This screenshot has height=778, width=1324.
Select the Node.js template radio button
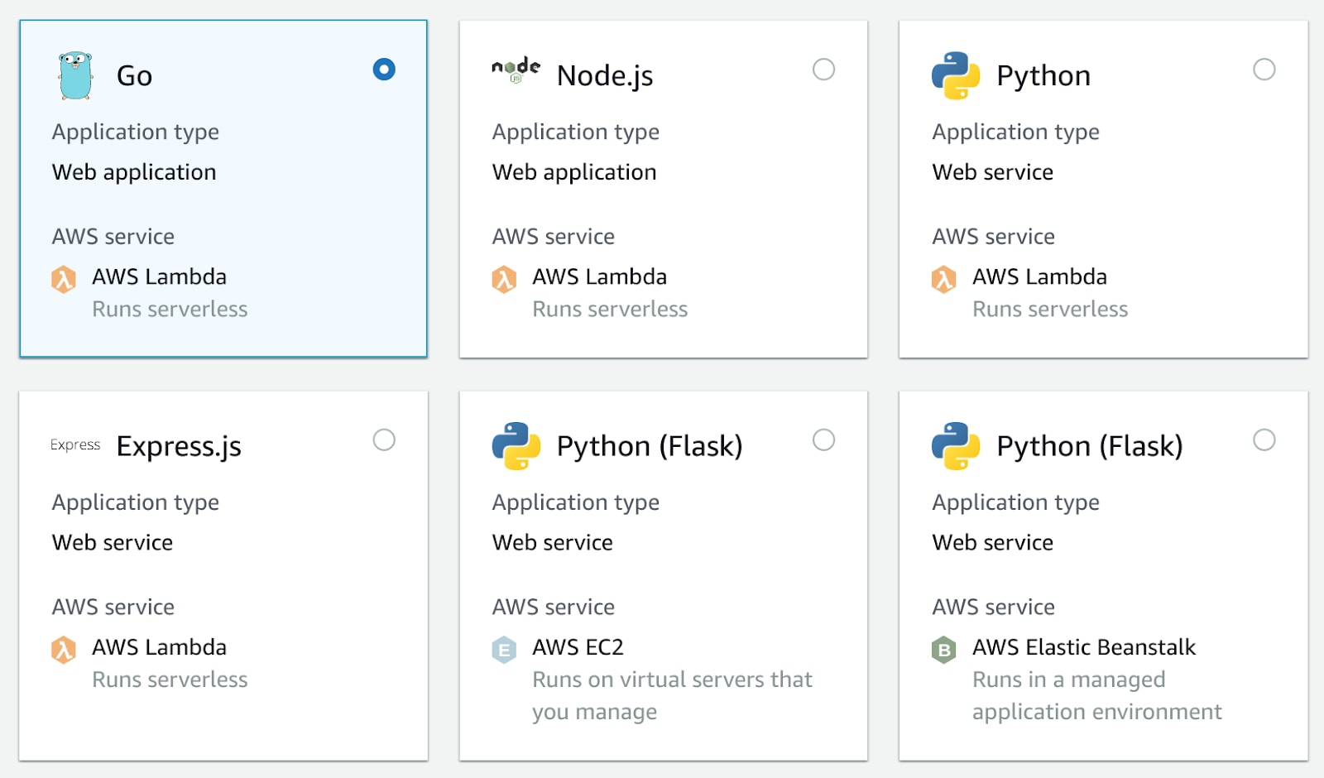tap(823, 69)
